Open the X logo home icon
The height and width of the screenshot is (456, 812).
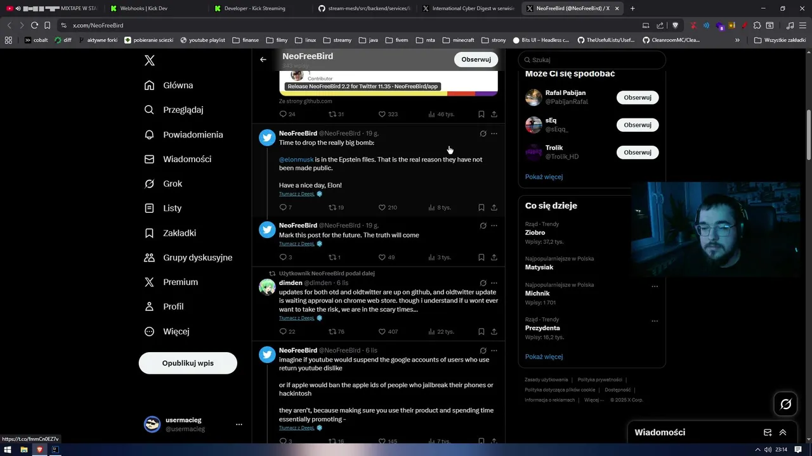click(150, 61)
